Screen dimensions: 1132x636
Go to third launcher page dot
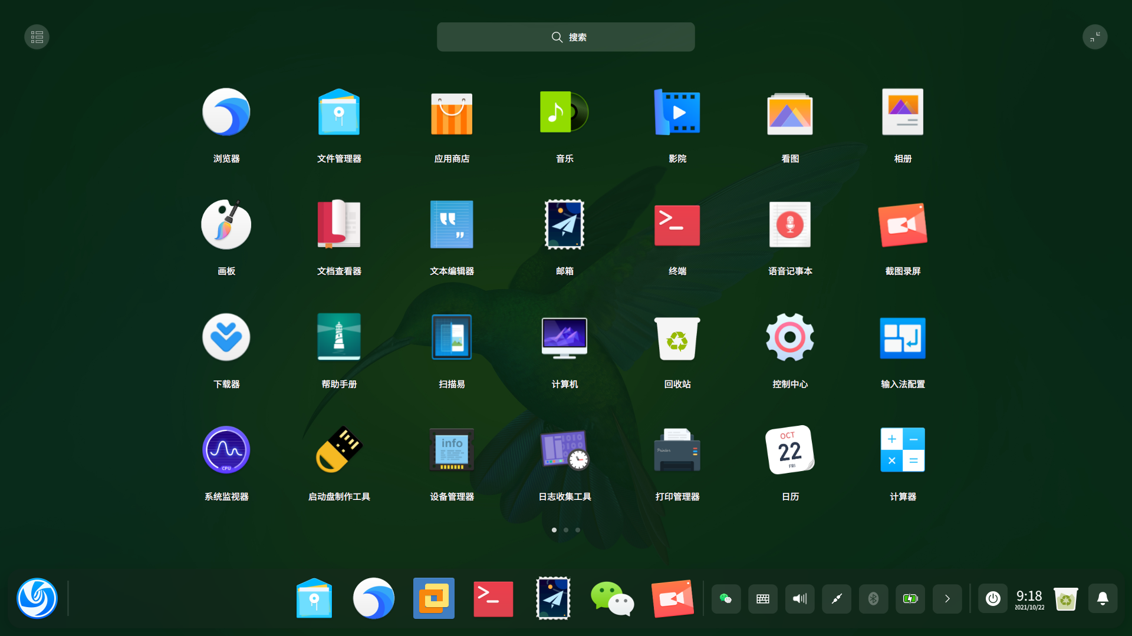pyautogui.click(x=578, y=530)
